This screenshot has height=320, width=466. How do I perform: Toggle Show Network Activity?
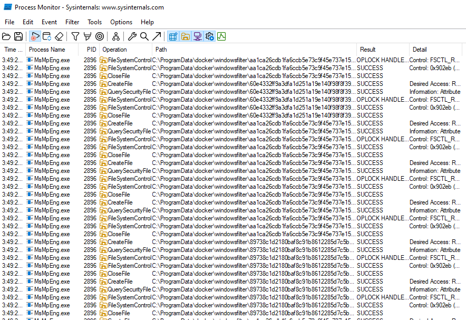[x=197, y=36]
